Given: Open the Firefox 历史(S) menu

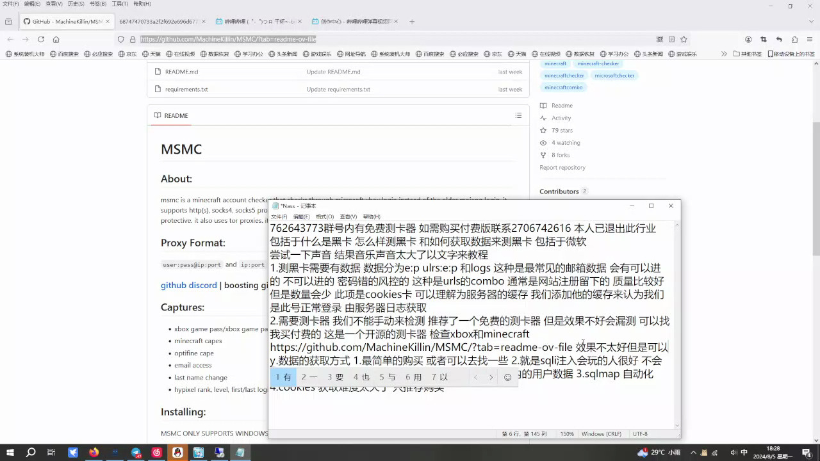Looking at the screenshot, I should [x=76, y=4].
